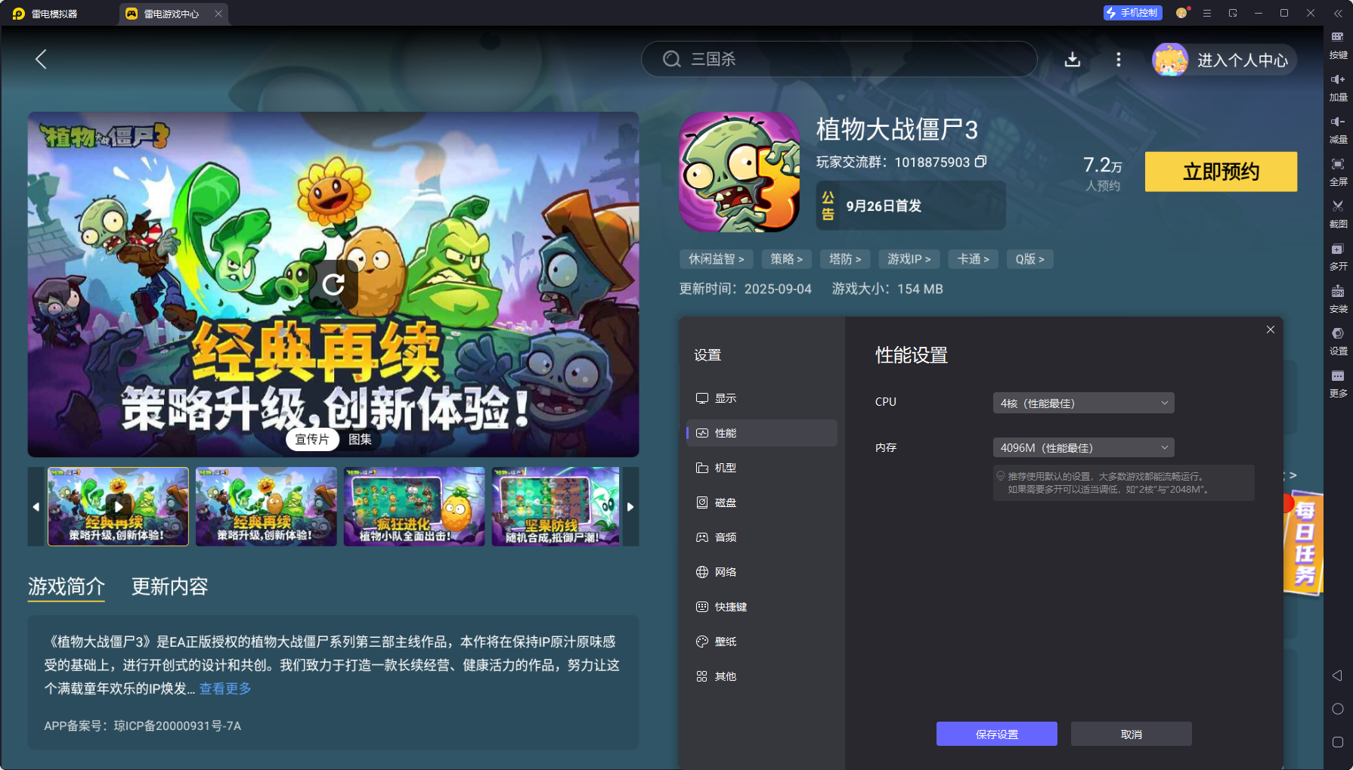
Task: Click 保存设置 save button
Action: (x=996, y=734)
